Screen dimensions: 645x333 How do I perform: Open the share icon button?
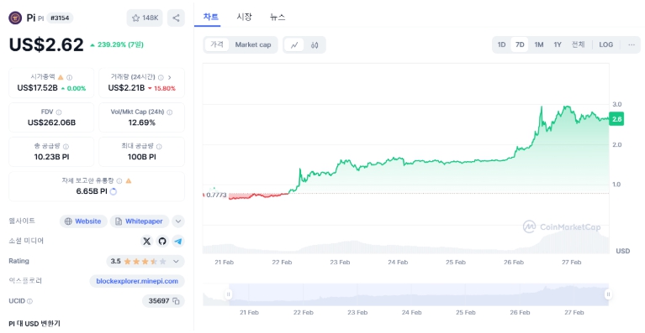coord(176,18)
